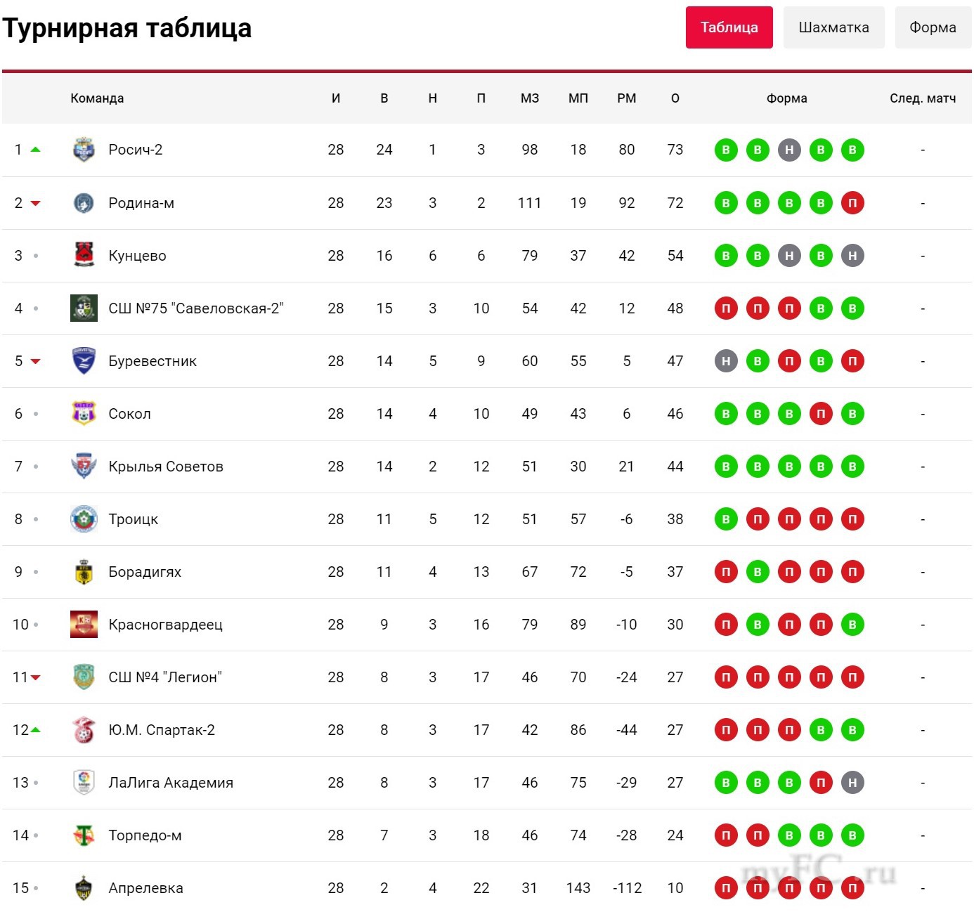Open the Форма tab

(x=933, y=27)
